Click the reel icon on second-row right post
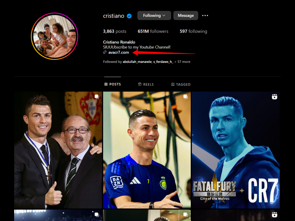Viewport: 295px width, 221px height. pyautogui.click(x=275, y=215)
